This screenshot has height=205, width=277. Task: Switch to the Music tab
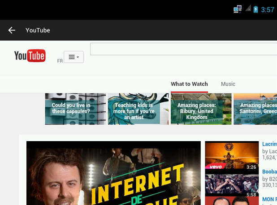(x=228, y=84)
